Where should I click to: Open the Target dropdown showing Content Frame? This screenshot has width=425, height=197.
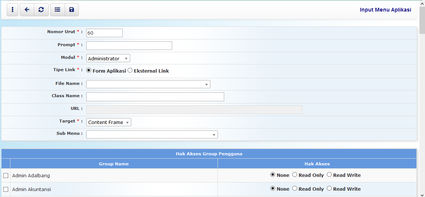click(x=109, y=122)
